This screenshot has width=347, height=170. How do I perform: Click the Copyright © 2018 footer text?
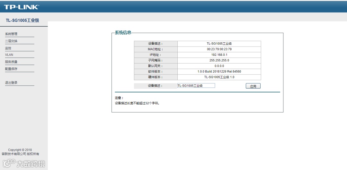click(20, 150)
